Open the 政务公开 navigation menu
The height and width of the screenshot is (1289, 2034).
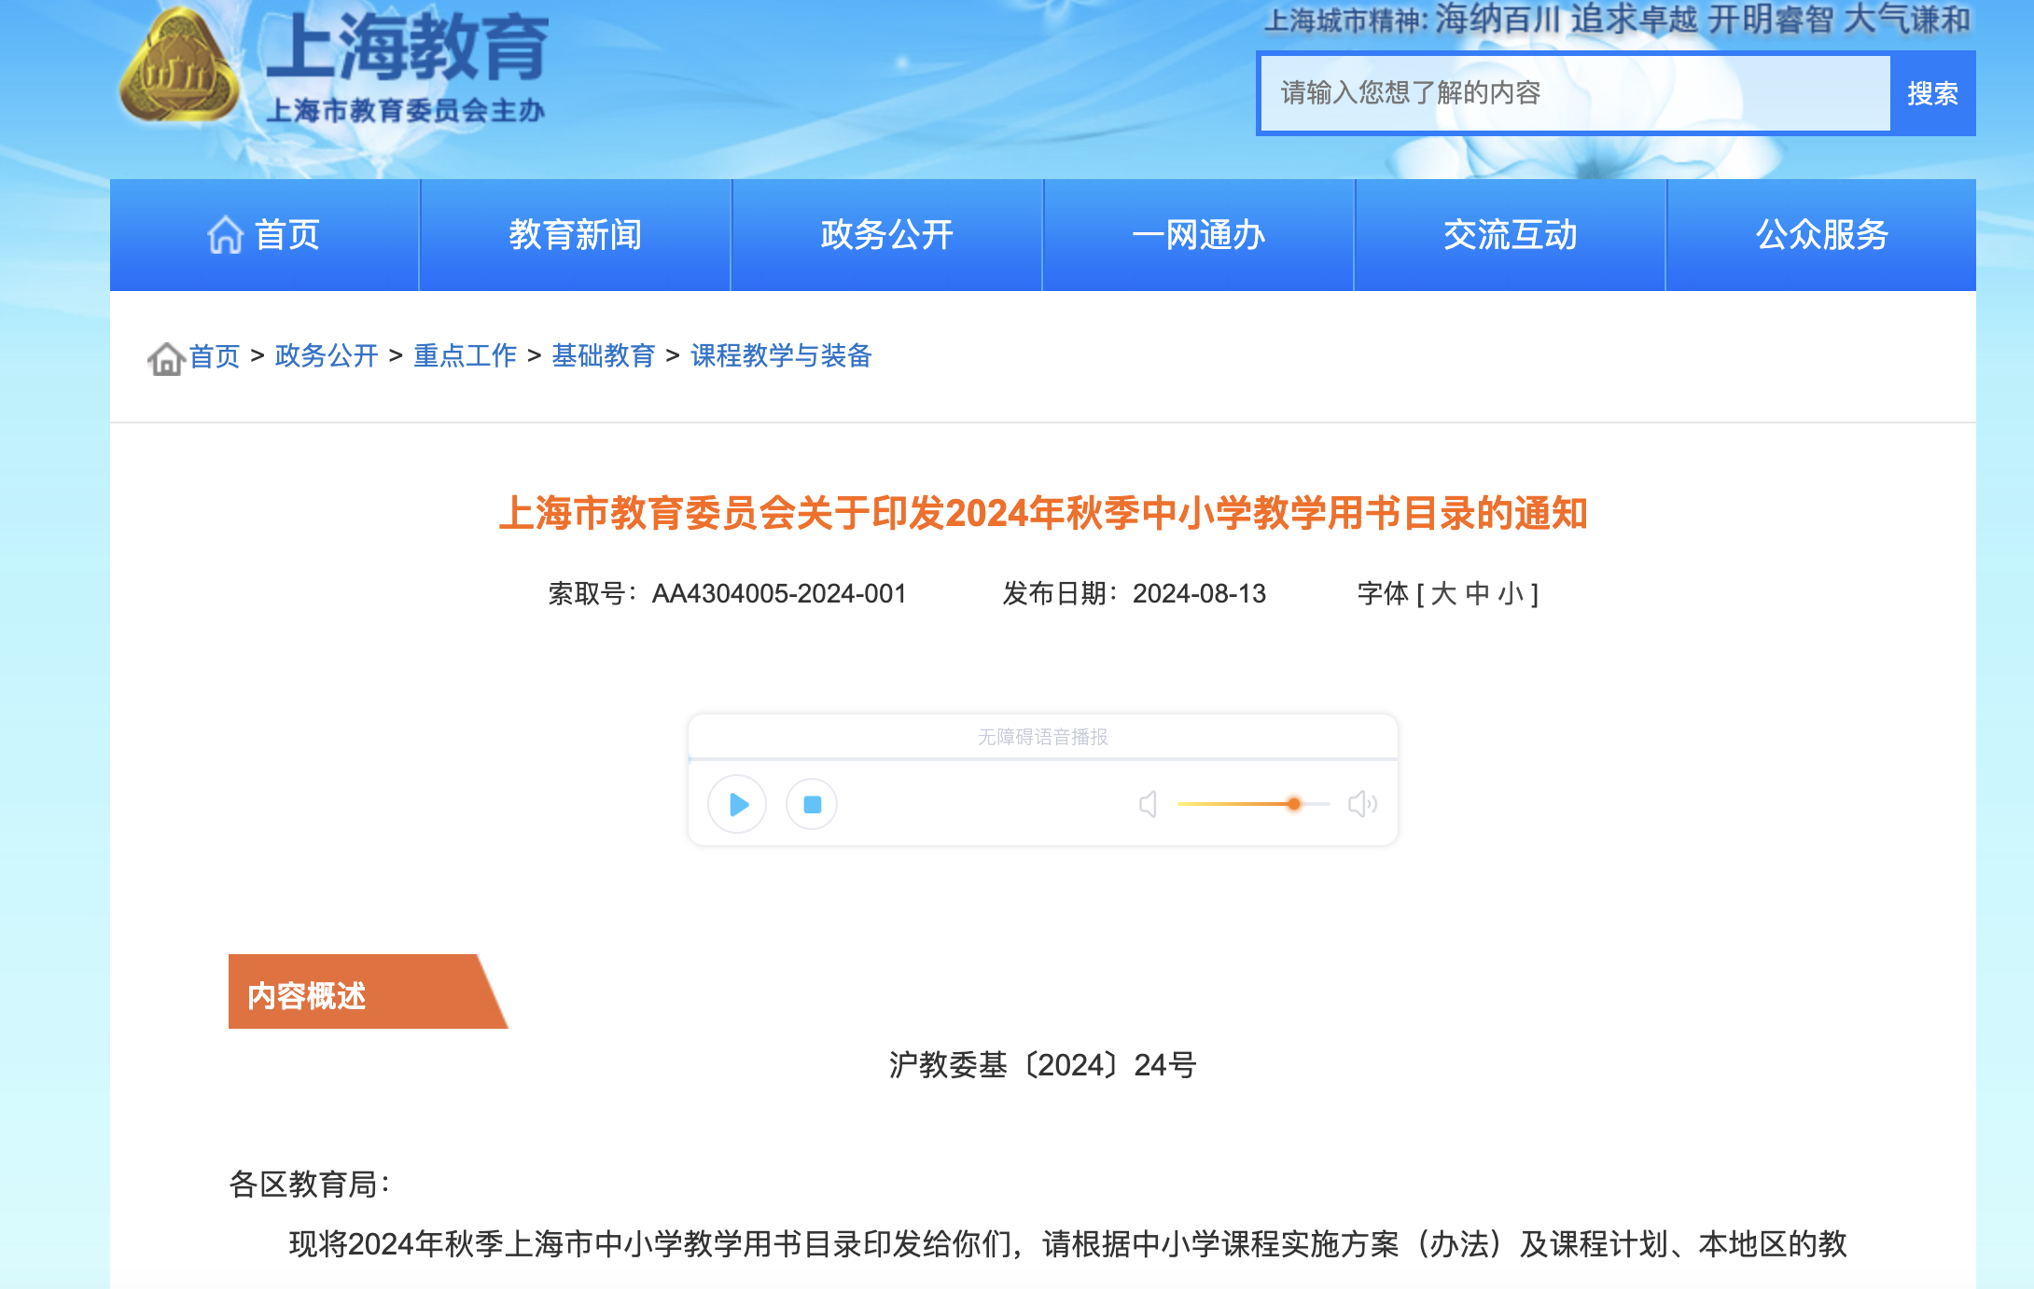point(886,235)
